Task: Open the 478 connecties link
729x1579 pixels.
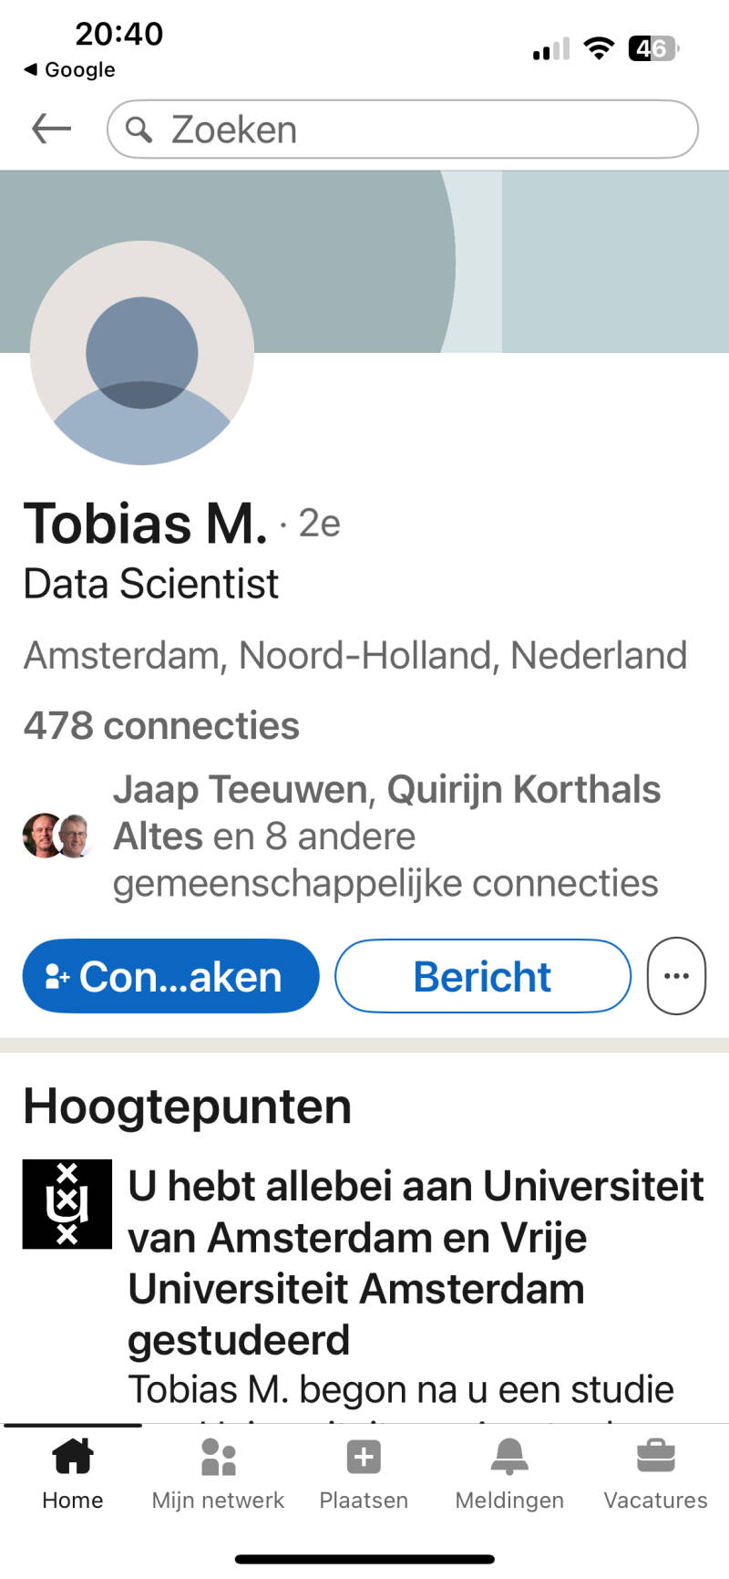Action: tap(161, 726)
